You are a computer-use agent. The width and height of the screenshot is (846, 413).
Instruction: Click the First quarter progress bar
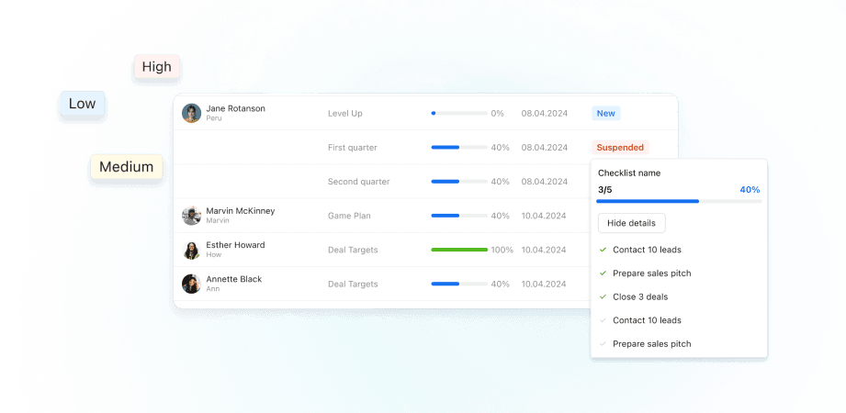tap(459, 147)
